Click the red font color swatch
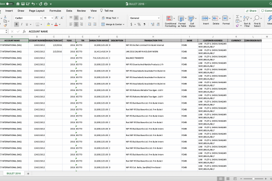This screenshot has width=272, height=181. click(x=56, y=25)
